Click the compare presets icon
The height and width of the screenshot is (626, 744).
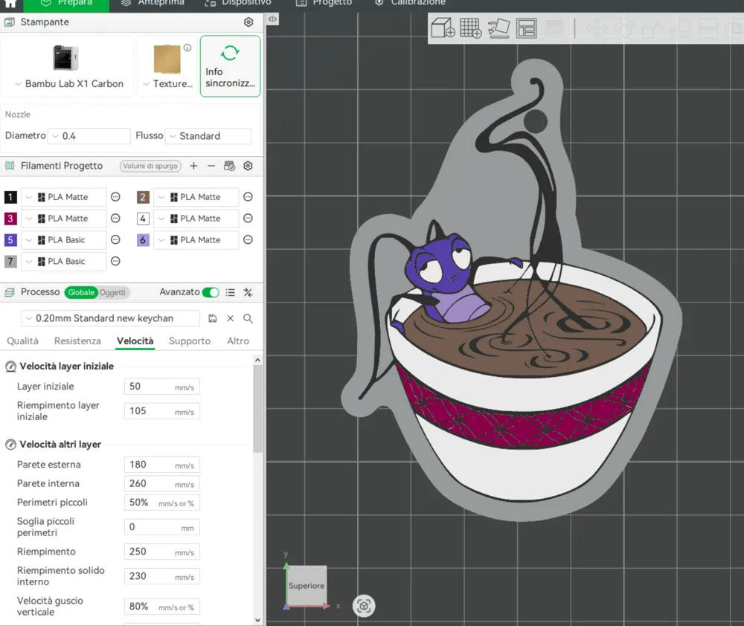coord(248,292)
